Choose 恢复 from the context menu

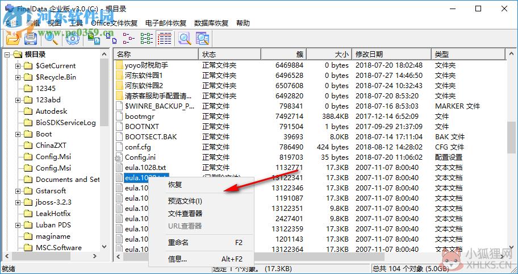click(x=201, y=185)
